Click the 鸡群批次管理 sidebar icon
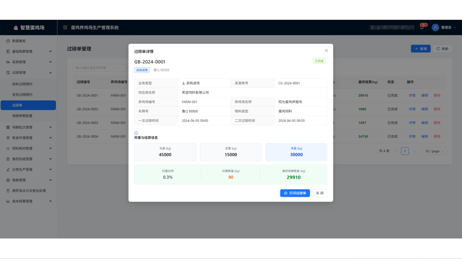 point(8,127)
